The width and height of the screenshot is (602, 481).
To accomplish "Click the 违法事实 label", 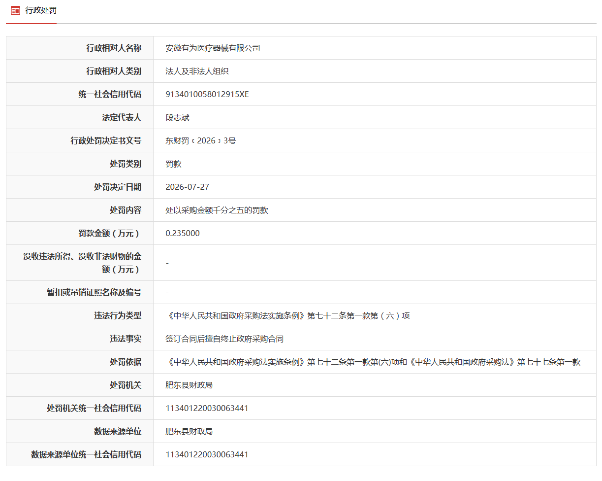I will point(126,339).
